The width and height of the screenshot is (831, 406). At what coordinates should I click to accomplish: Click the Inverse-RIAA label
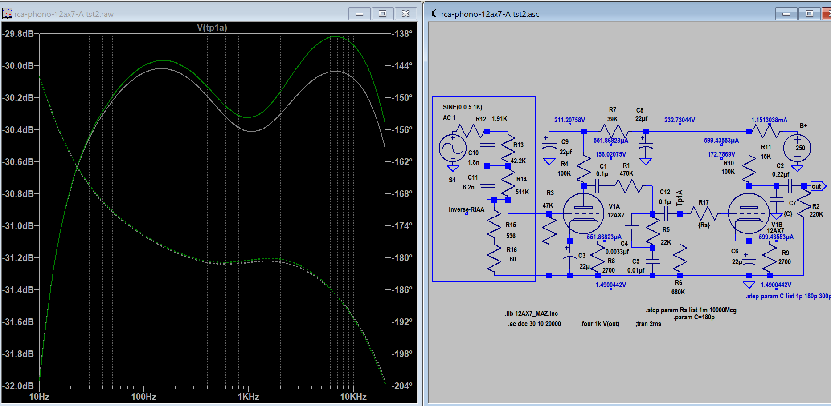pos(466,209)
